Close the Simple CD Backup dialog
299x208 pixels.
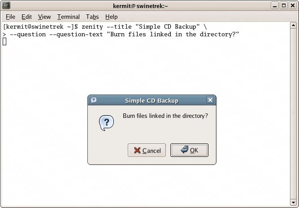click(x=210, y=100)
